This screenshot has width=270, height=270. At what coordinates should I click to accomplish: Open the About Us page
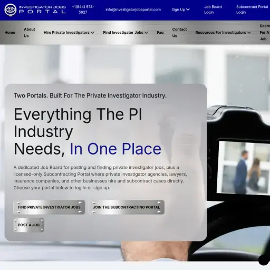pyautogui.click(x=30, y=33)
